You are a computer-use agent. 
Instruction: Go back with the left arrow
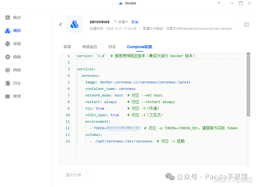60,25
